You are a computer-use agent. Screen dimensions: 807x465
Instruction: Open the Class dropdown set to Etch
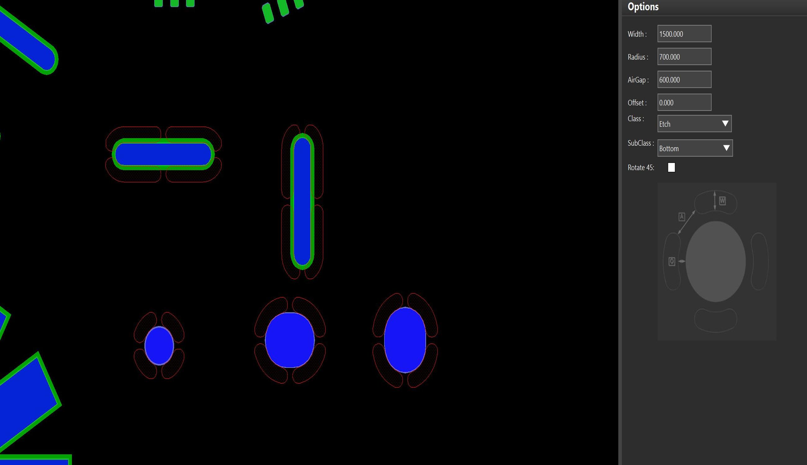pyautogui.click(x=694, y=124)
